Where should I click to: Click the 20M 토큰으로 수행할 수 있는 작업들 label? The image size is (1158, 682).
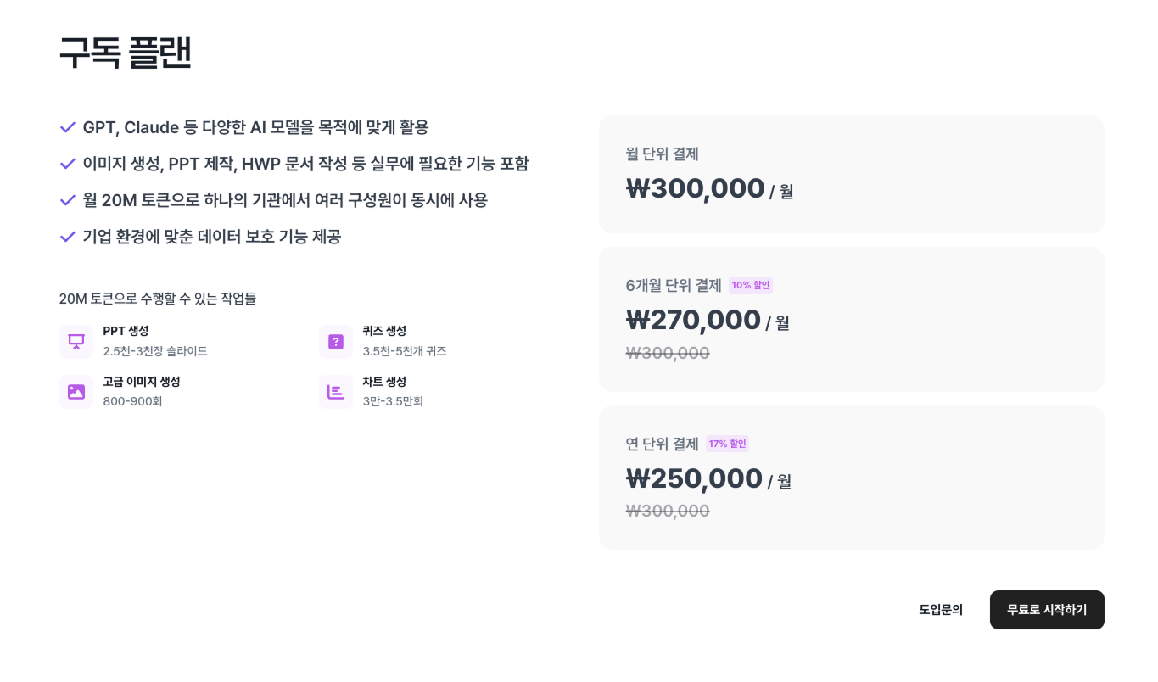158,299
